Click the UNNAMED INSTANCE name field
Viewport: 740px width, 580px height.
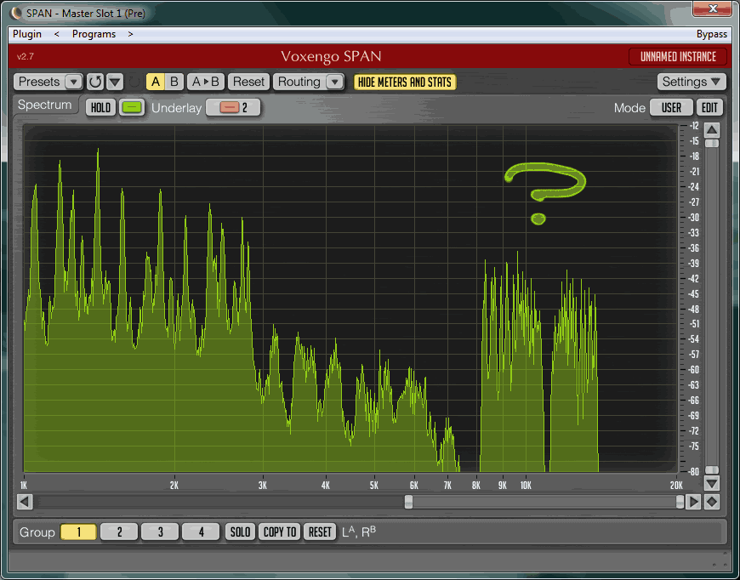(x=678, y=57)
